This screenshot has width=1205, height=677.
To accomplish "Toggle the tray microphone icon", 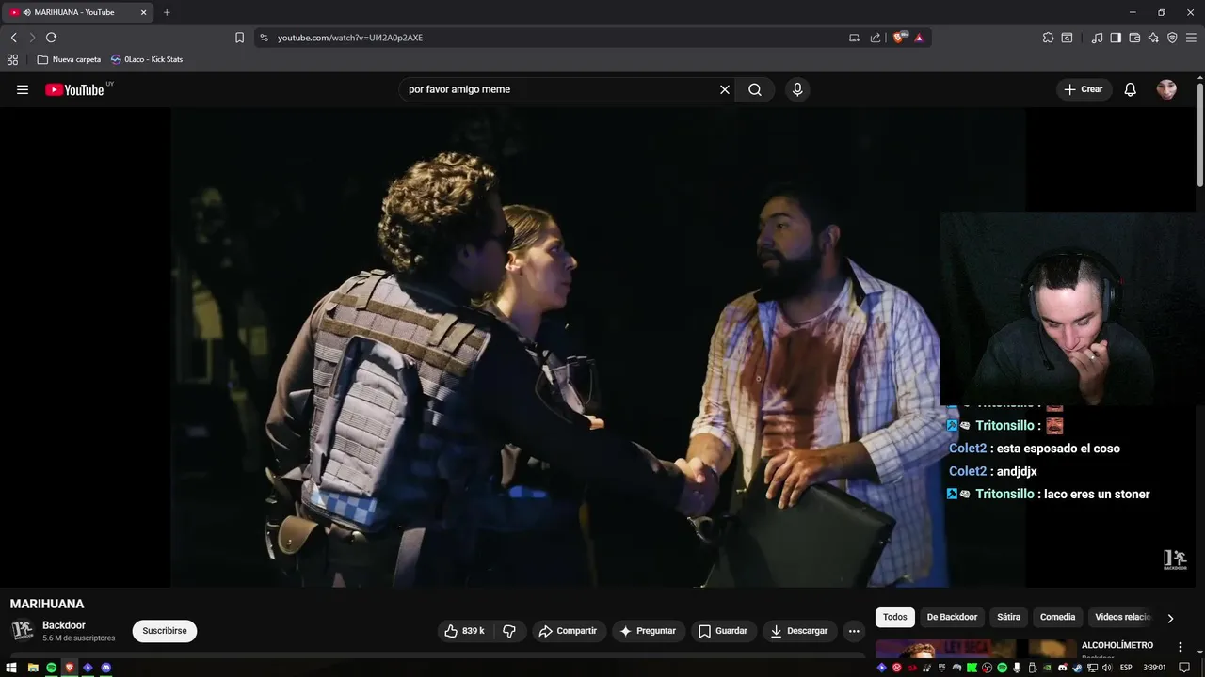I will (1017, 668).
